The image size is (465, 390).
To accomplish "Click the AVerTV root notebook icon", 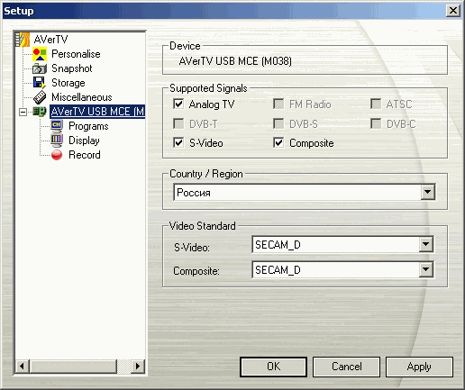I will [23, 40].
